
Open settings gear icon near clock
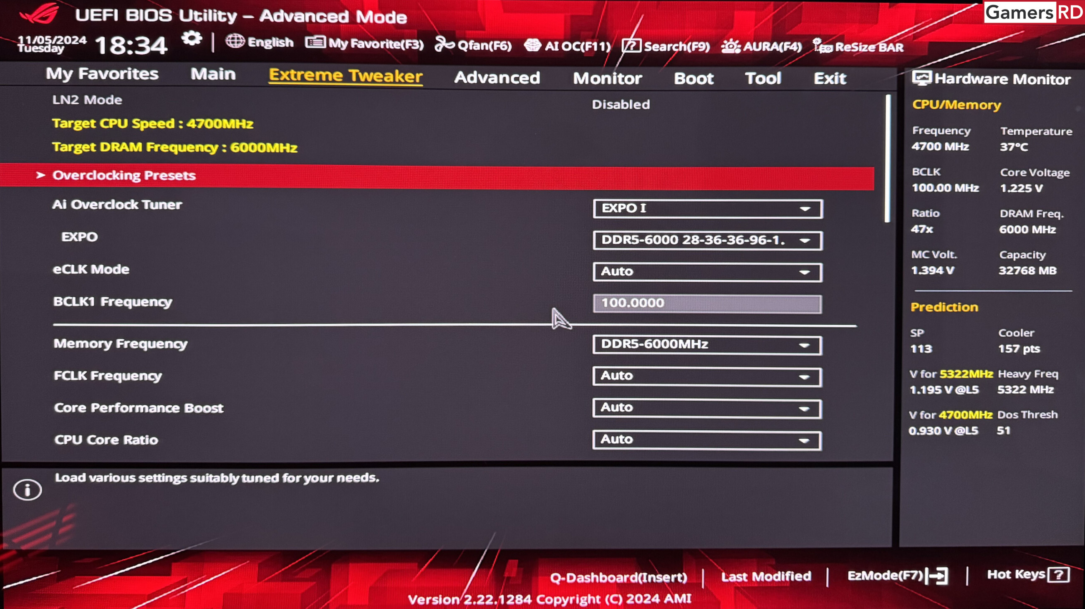(192, 39)
